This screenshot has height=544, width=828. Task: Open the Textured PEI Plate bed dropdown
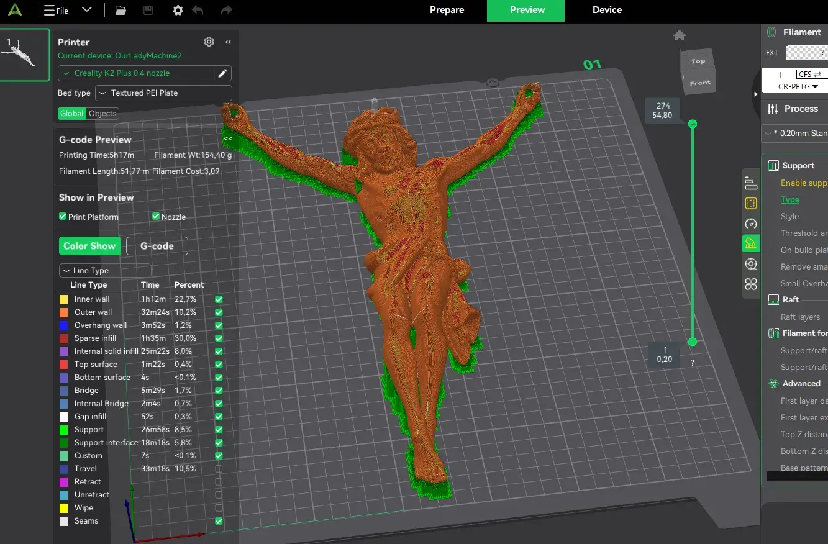tap(164, 93)
